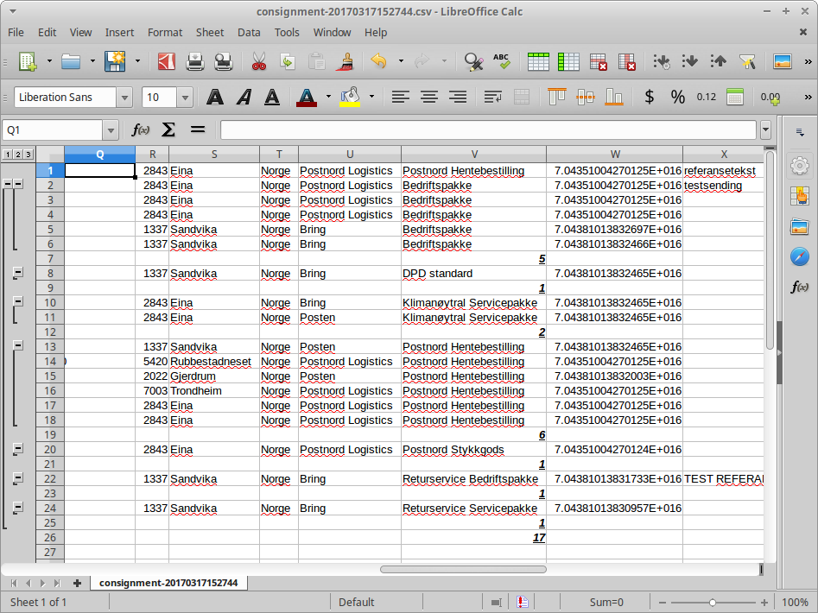
Task: Toggle wrap text
Action: pyautogui.click(x=492, y=97)
